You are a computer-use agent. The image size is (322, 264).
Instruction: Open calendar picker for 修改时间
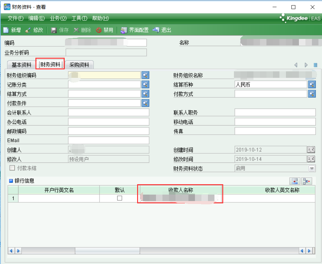[311, 159]
